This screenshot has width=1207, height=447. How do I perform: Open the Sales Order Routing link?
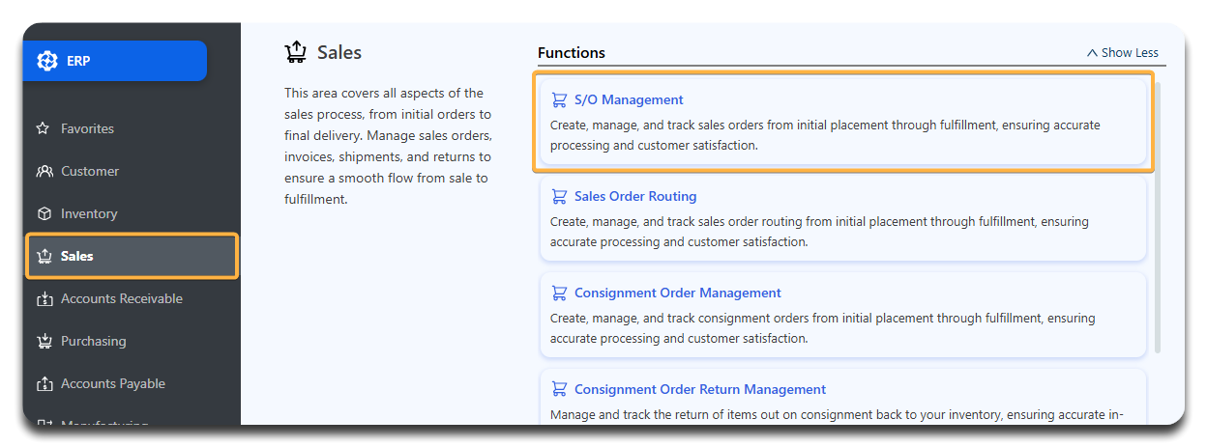click(x=634, y=196)
